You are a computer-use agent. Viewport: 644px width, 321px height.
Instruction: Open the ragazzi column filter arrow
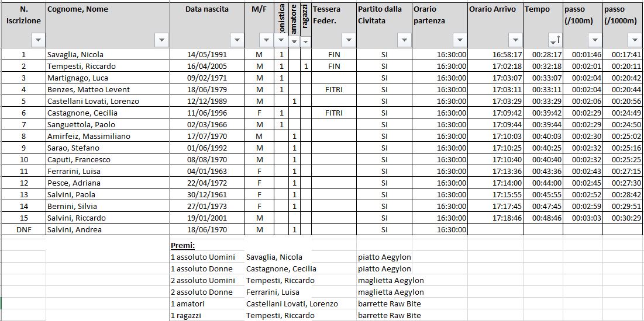[x=305, y=41]
